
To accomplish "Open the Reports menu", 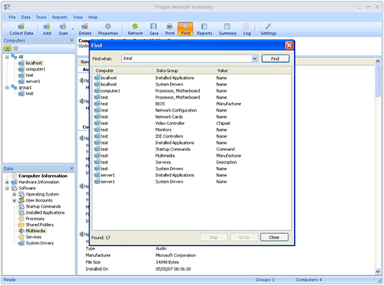I will coord(59,17).
